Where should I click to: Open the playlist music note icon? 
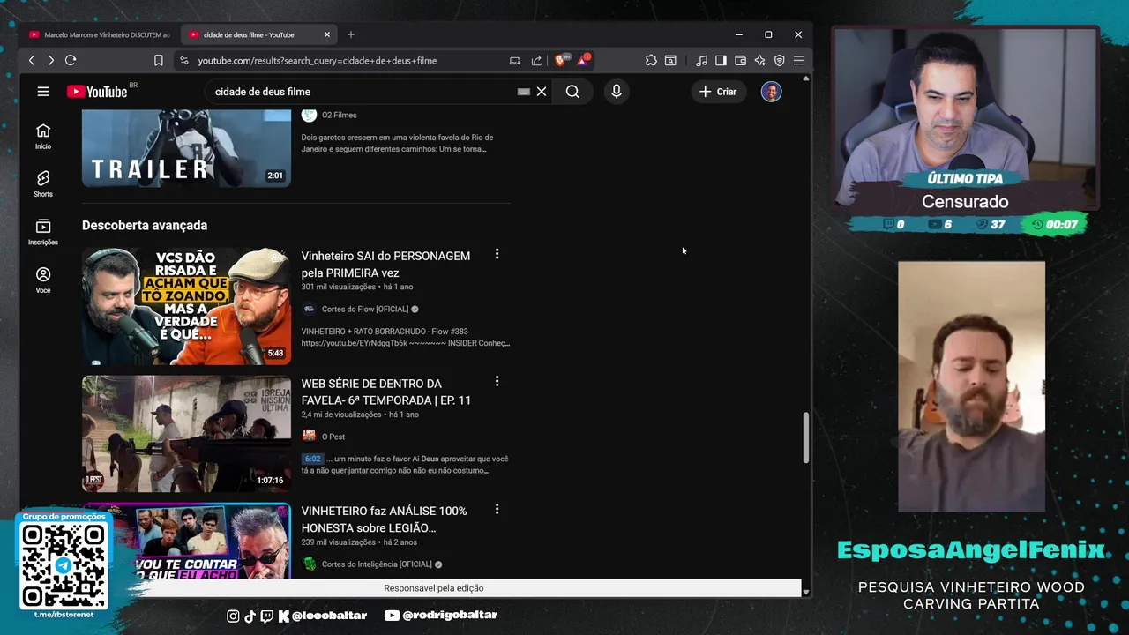pos(701,60)
